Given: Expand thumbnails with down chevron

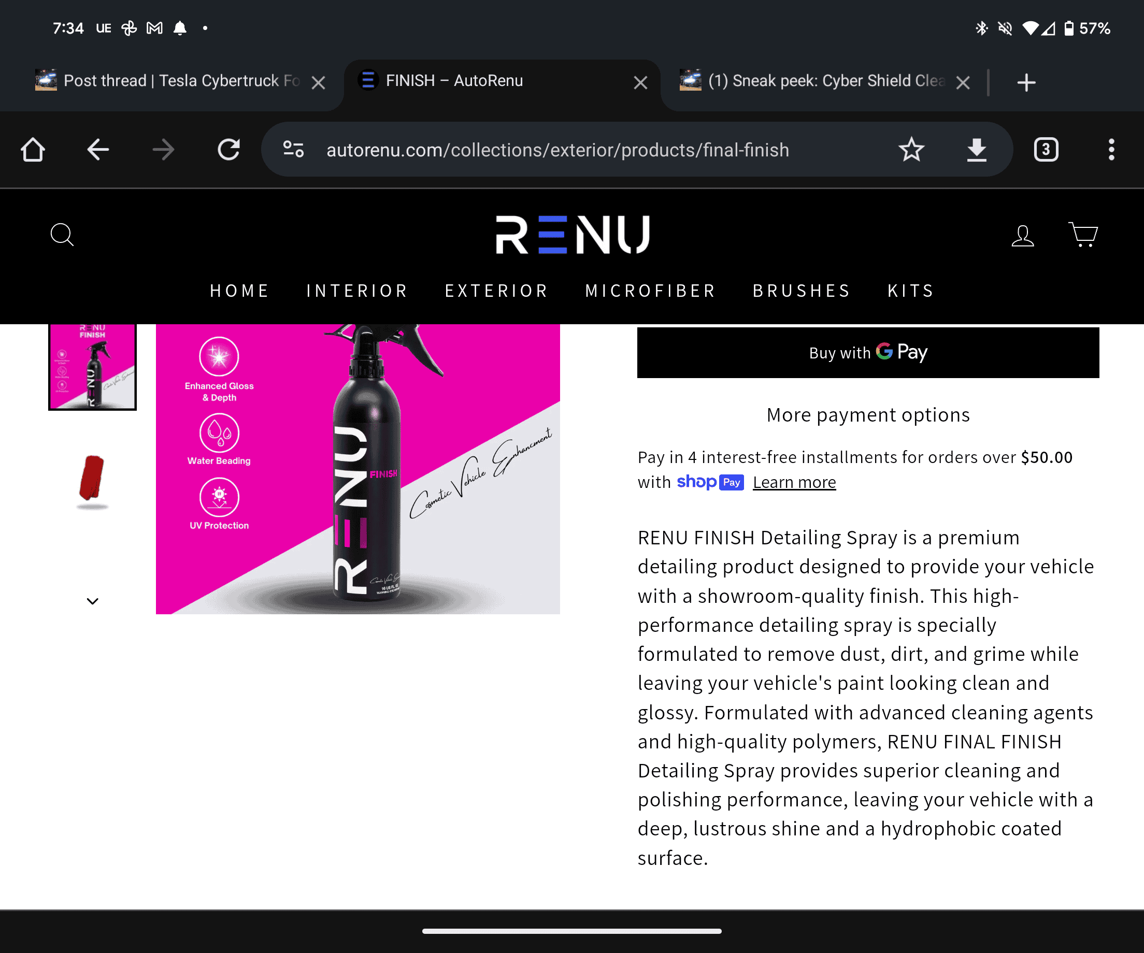Looking at the screenshot, I should click(93, 601).
